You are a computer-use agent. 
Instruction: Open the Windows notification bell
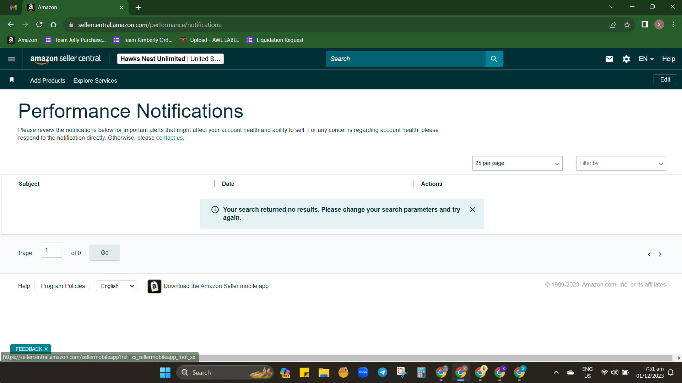tap(671, 373)
